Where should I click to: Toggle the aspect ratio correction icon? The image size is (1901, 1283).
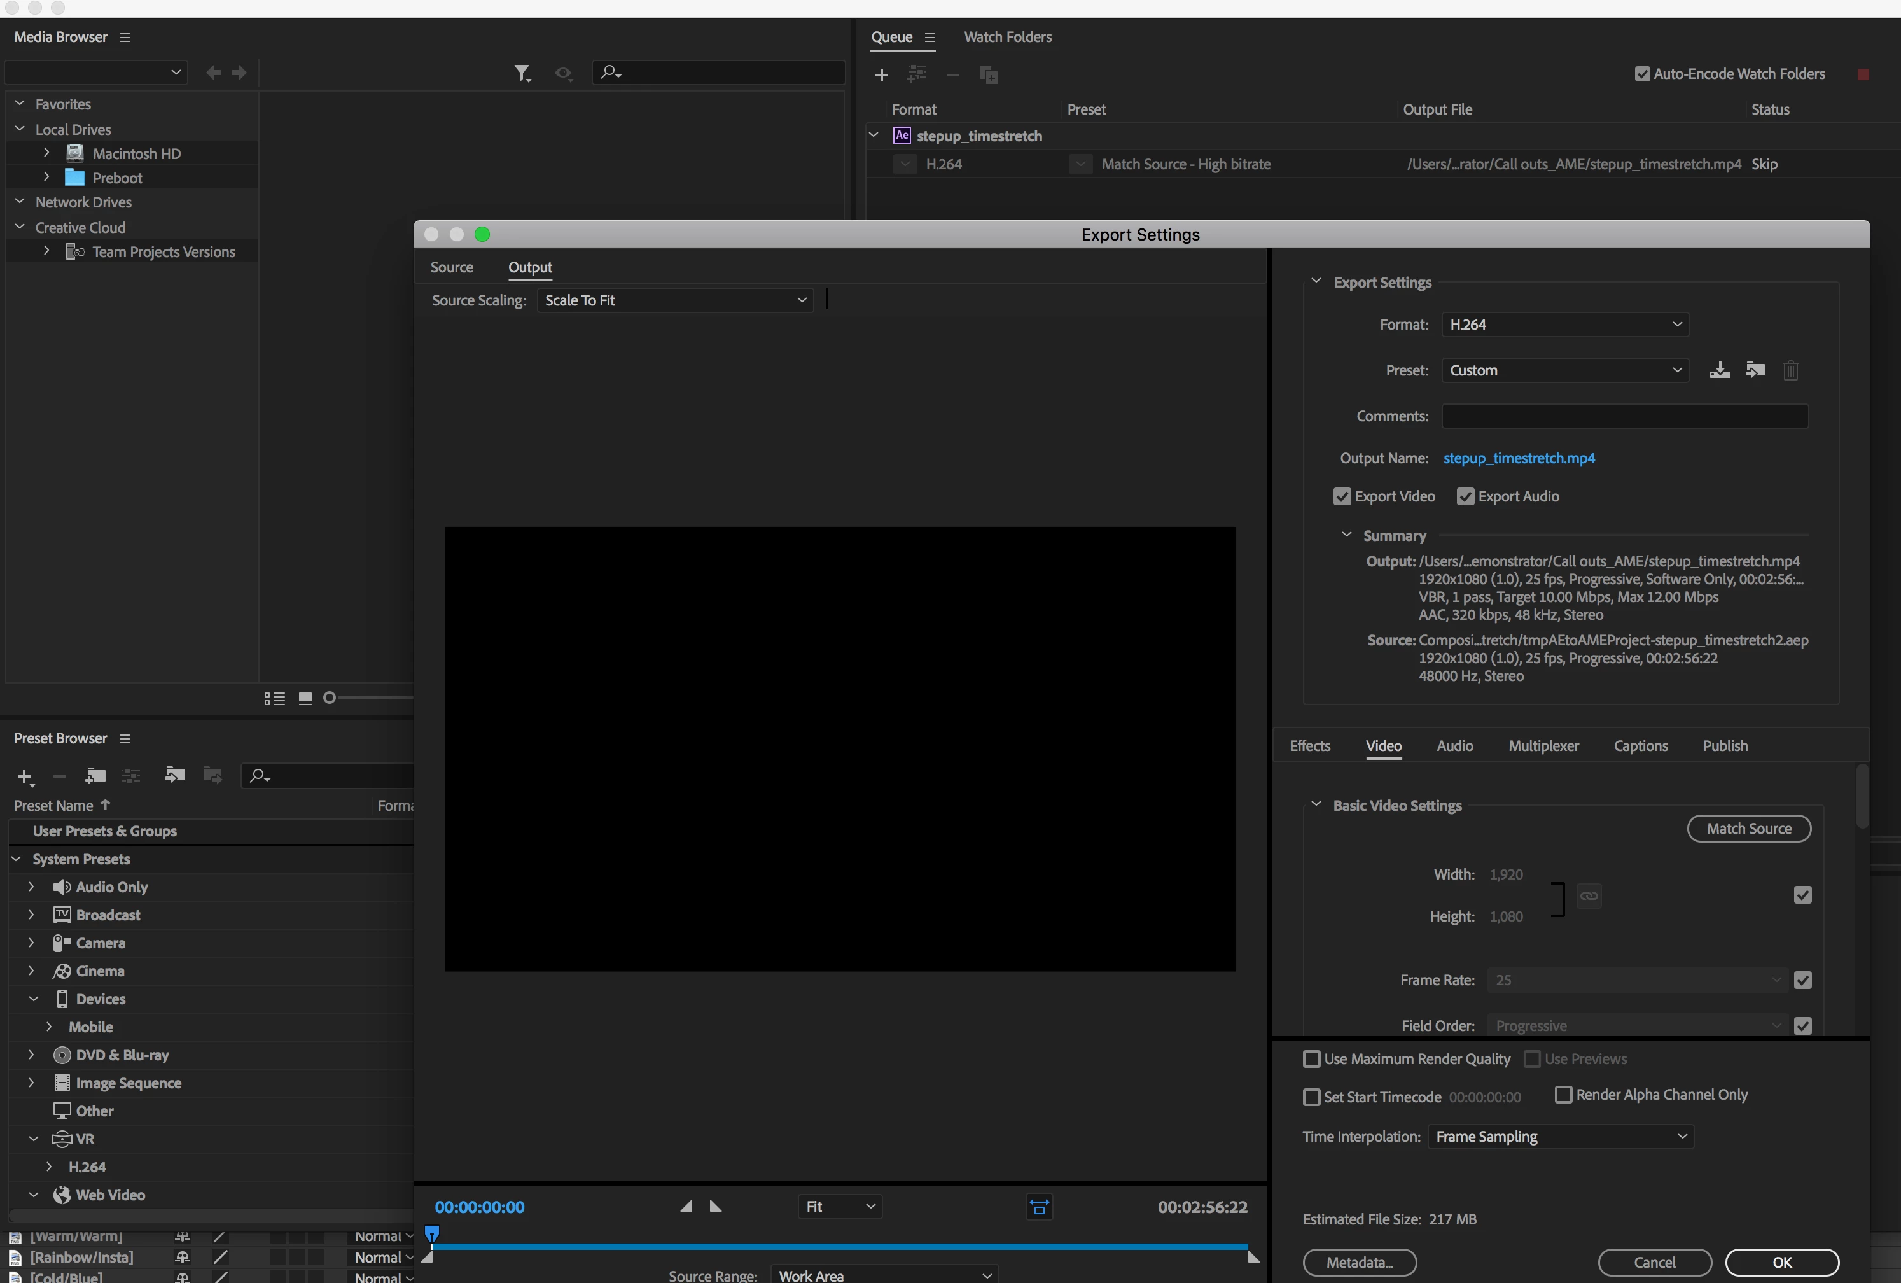tap(1039, 1207)
